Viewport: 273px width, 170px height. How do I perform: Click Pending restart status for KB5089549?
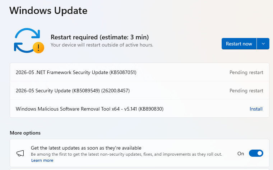(x=246, y=91)
